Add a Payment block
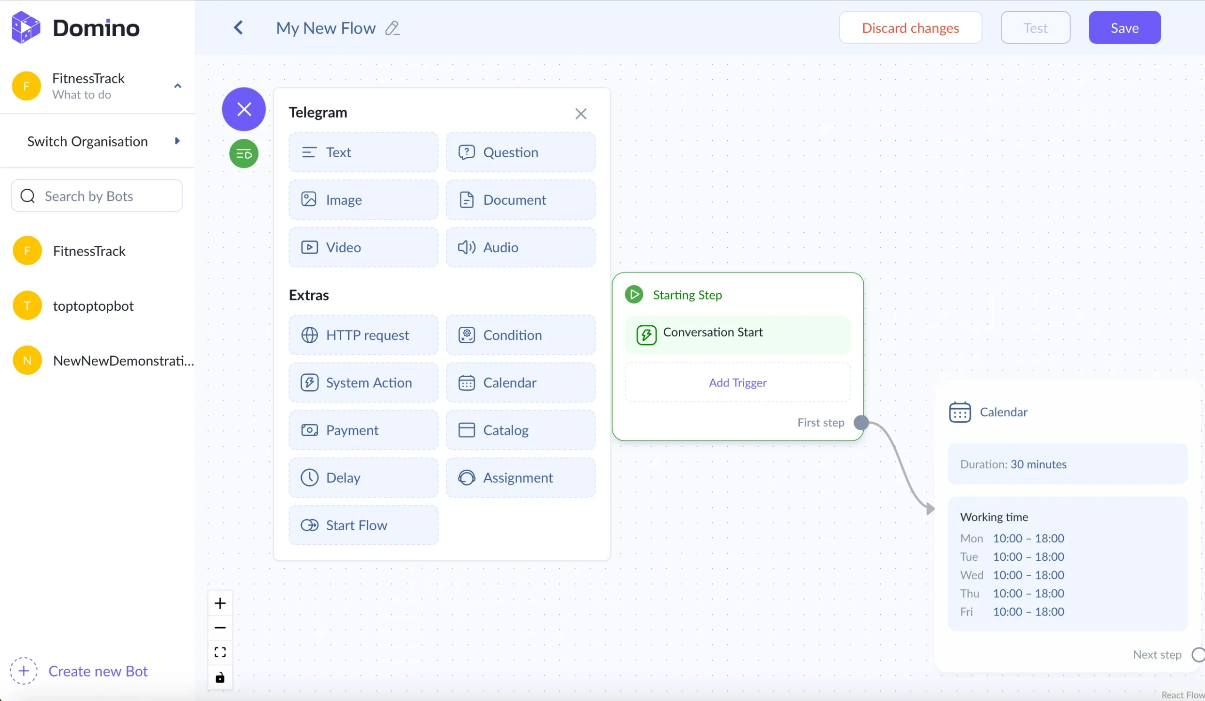The width and height of the screenshot is (1205, 701). pyautogui.click(x=363, y=429)
